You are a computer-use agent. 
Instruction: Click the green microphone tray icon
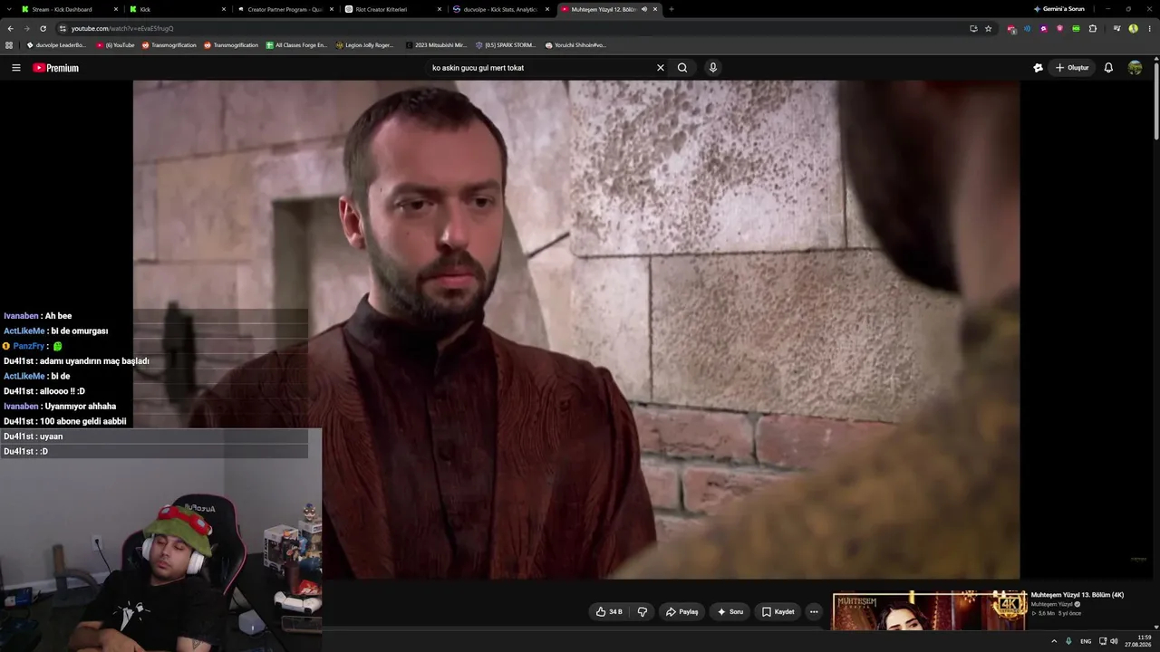click(1069, 641)
